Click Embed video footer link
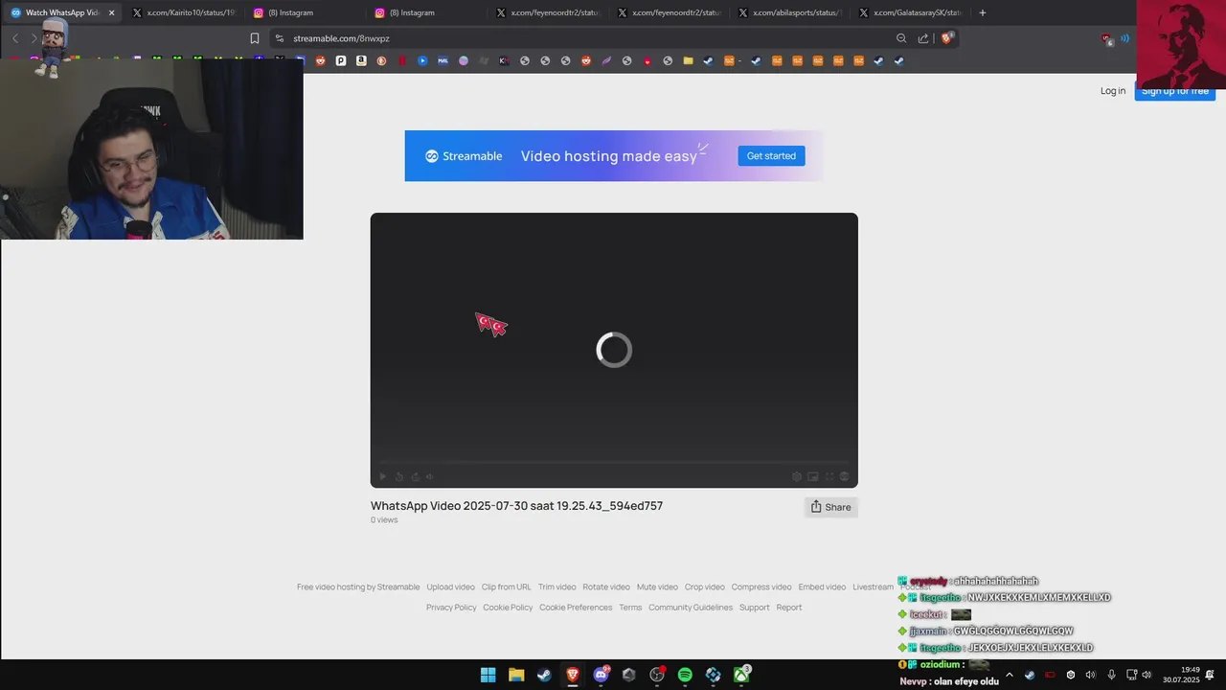 pos(822,587)
